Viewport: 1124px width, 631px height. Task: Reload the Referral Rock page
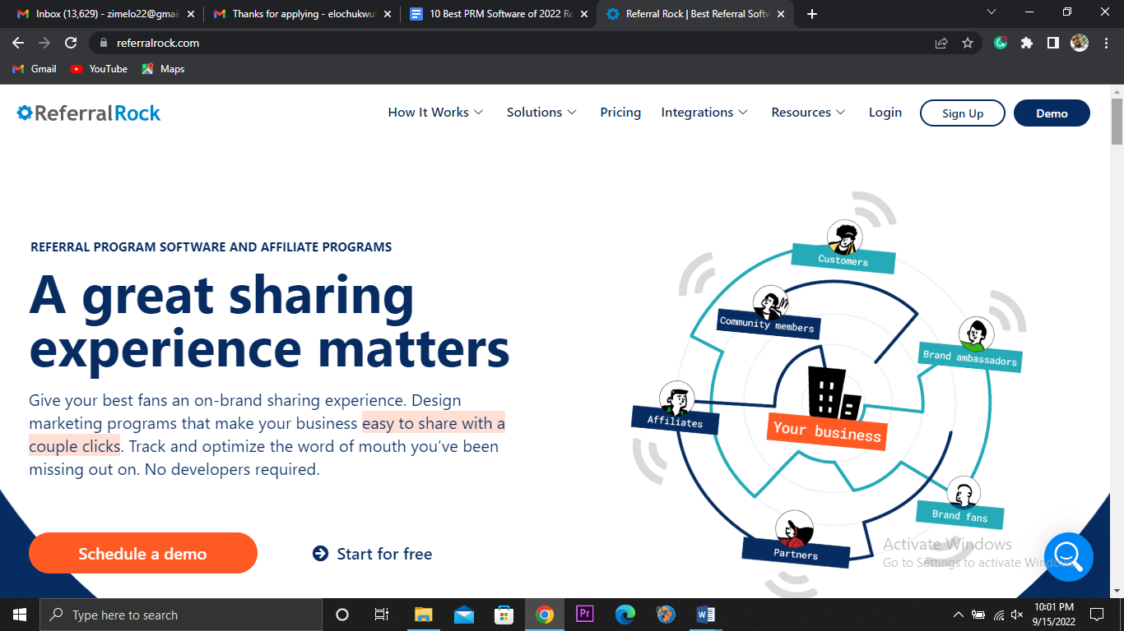(x=71, y=43)
